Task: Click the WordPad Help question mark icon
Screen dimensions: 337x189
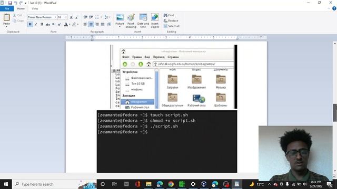Action: click(x=334, y=8)
